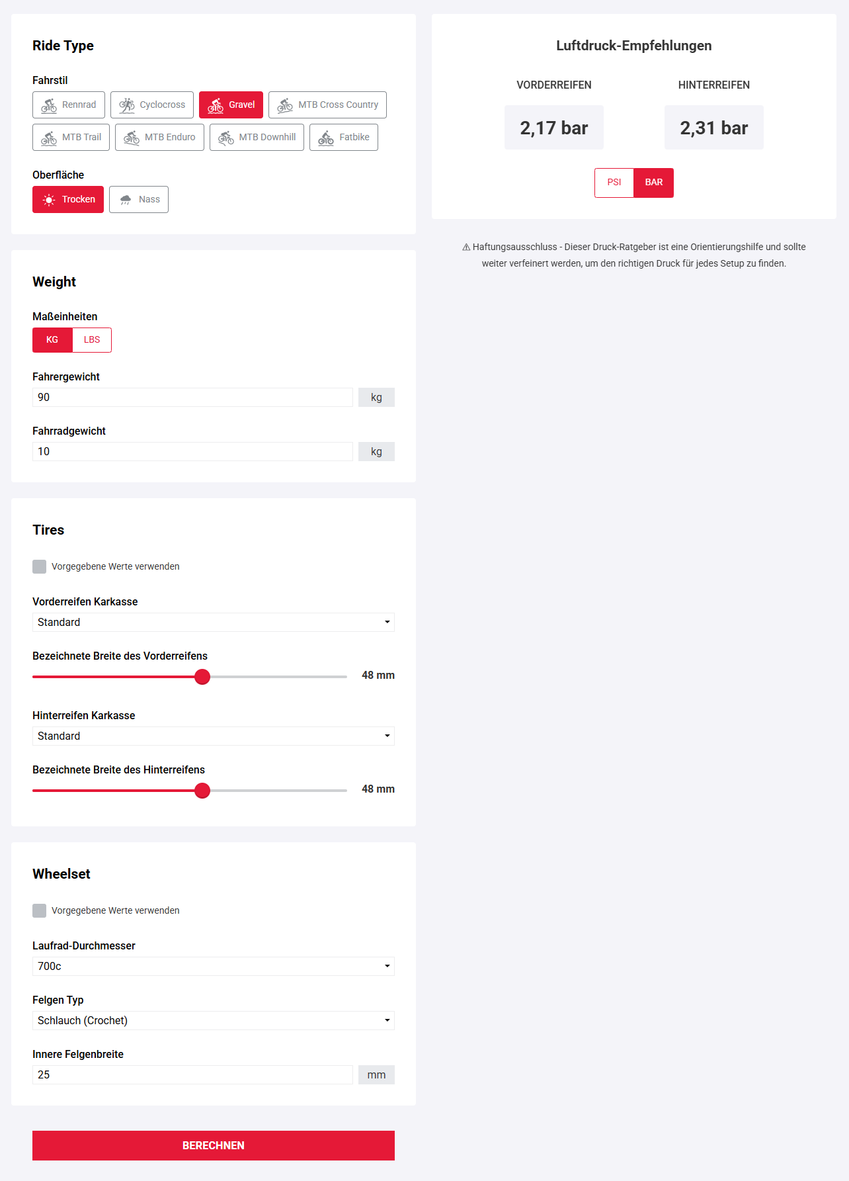This screenshot has height=1181, width=849.
Task: Click the BERECHNEN button
Action: coord(213,1145)
